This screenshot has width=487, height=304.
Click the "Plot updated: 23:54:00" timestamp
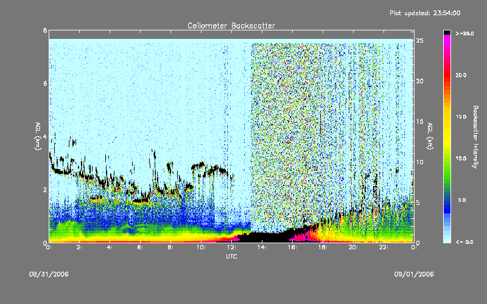click(x=425, y=13)
